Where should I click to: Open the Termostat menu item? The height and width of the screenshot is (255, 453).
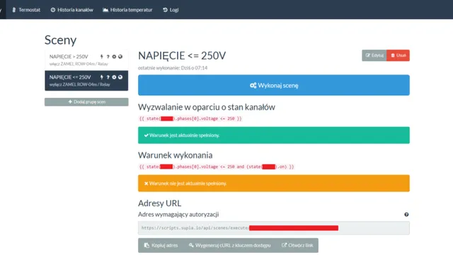tap(26, 10)
